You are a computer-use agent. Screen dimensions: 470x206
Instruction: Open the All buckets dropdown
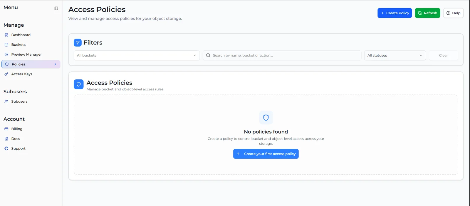pos(137,55)
